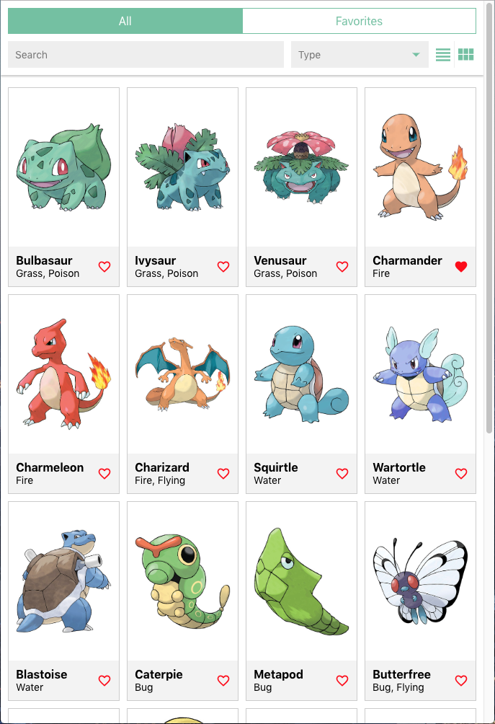Heart the Butterfree card
Image resolution: width=495 pixels, height=724 pixels.
pos(461,680)
